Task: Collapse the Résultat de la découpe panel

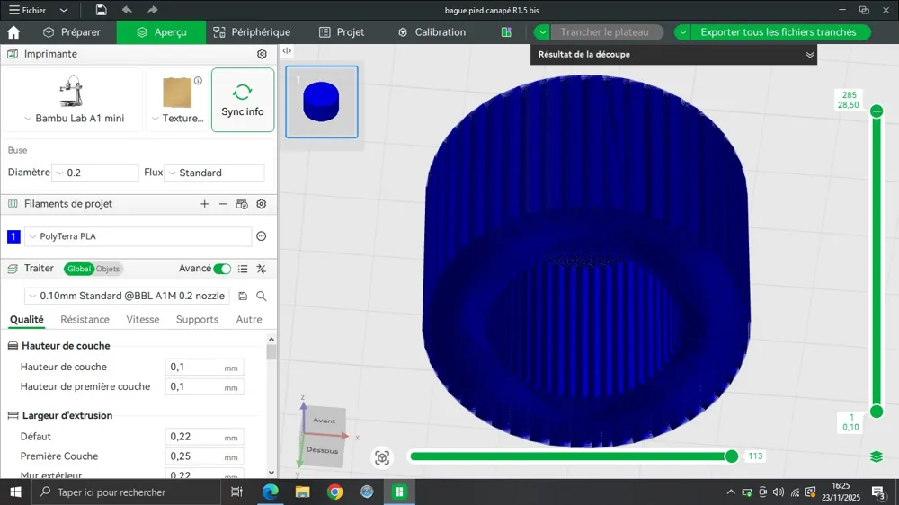Action: (810, 55)
